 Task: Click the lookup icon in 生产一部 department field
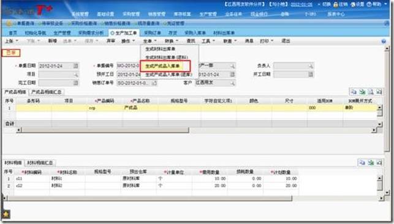click(x=233, y=66)
